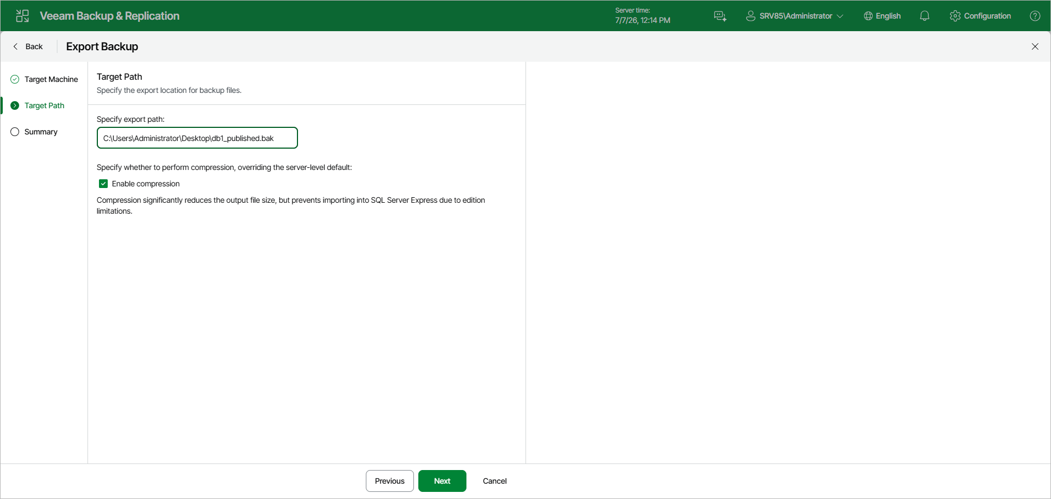The height and width of the screenshot is (499, 1051).
Task: Open the notifications bell
Action: click(x=925, y=16)
